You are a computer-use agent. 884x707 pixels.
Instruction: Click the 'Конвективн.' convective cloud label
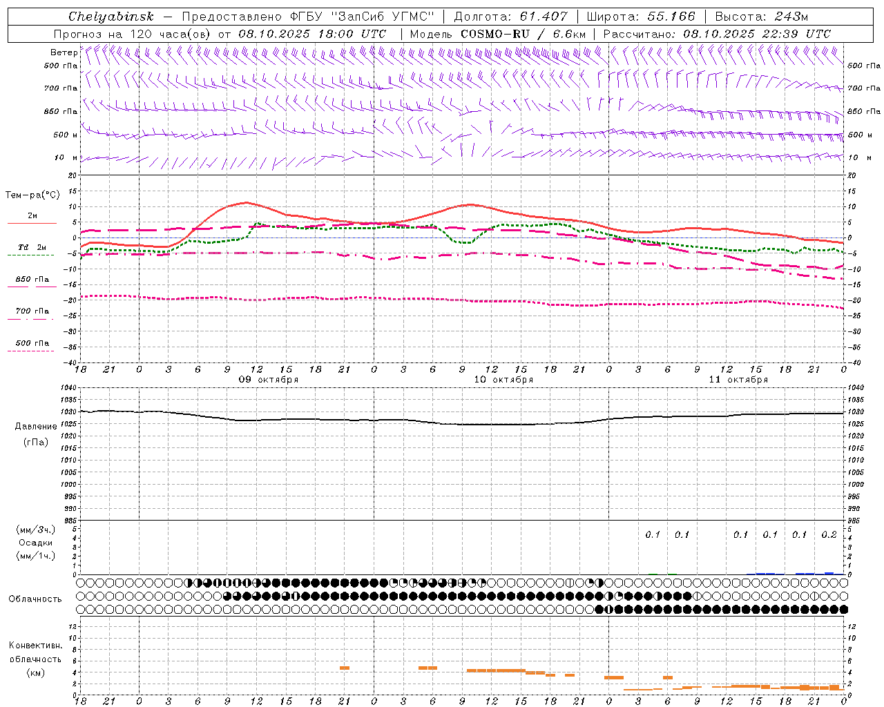[x=35, y=646]
